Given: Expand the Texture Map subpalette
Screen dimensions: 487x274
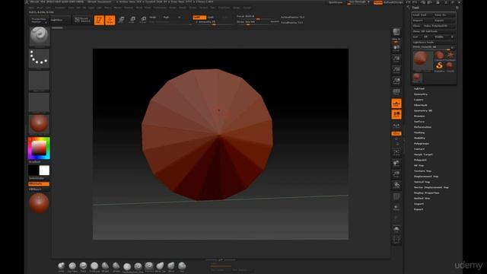Looking at the screenshot, I should point(422,170).
